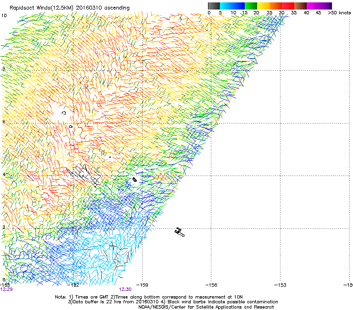Click the note line '3)Data buffer is 22 hrs'
Image resolution: width=353 pixels, height=310 pixels.
point(173,302)
